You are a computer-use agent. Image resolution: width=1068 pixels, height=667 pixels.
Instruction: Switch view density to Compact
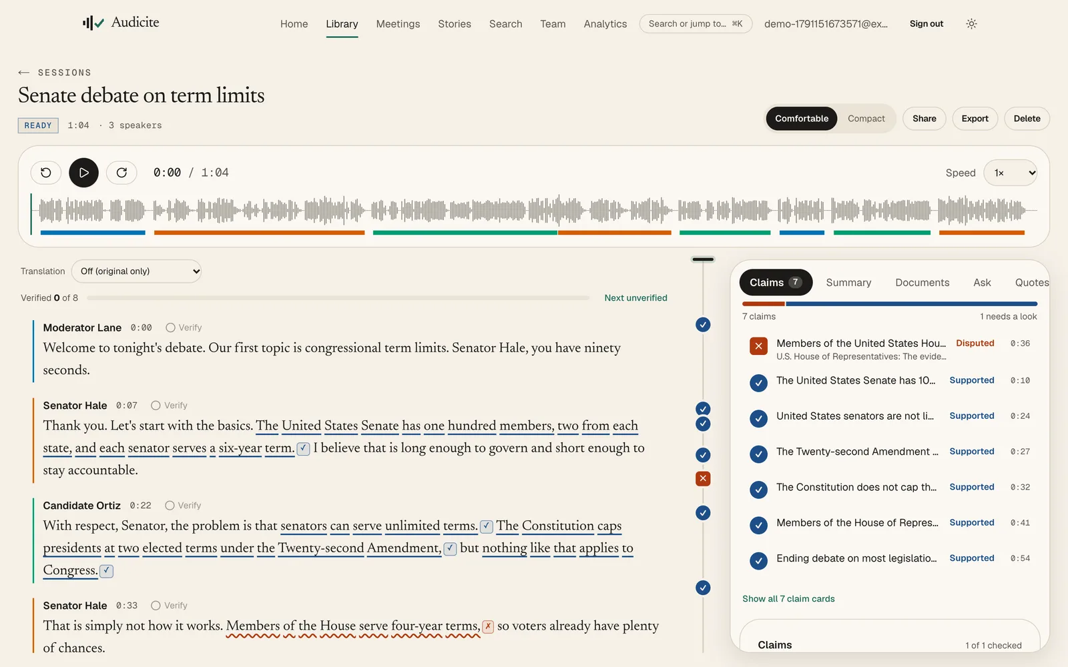[x=866, y=119]
